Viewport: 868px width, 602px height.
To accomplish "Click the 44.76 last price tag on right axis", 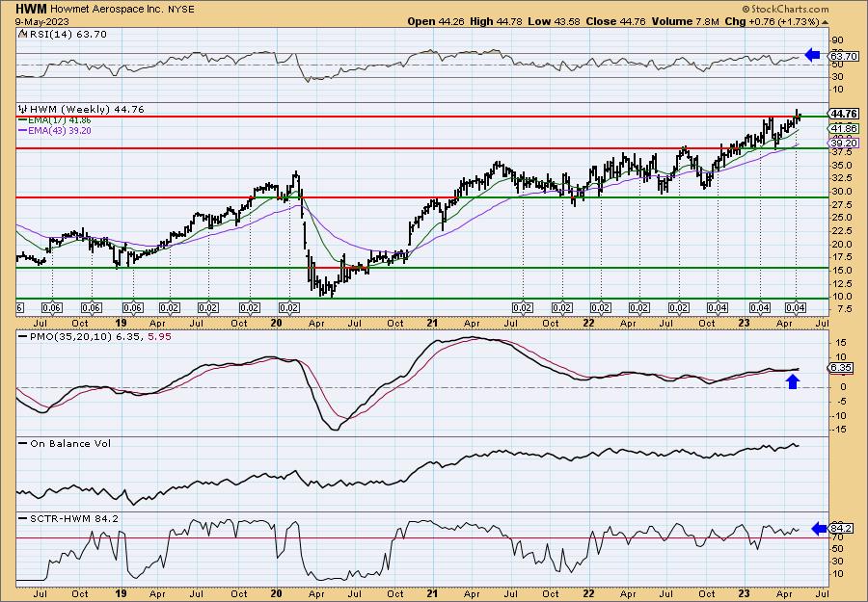I will coord(844,114).
